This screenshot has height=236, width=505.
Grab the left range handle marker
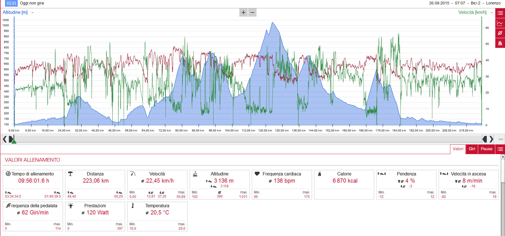[11, 139]
